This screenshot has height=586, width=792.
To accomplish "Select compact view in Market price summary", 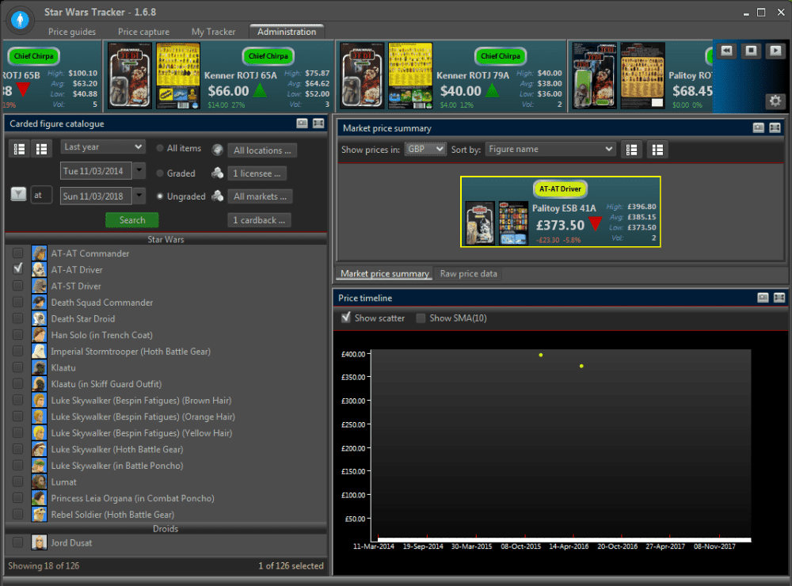I will pos(657,150).
